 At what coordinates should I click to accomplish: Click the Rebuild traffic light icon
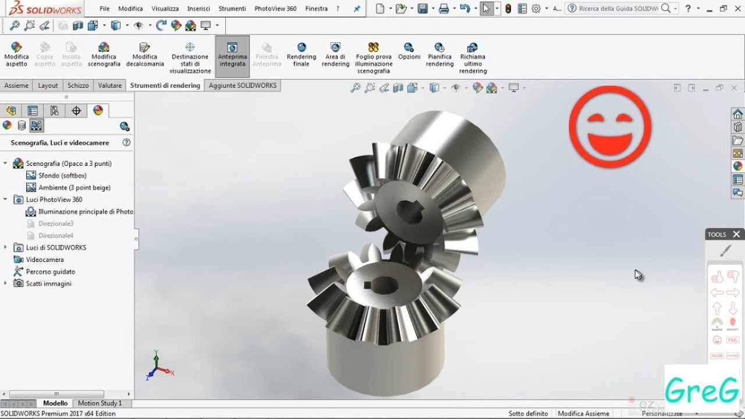(508, 9)
